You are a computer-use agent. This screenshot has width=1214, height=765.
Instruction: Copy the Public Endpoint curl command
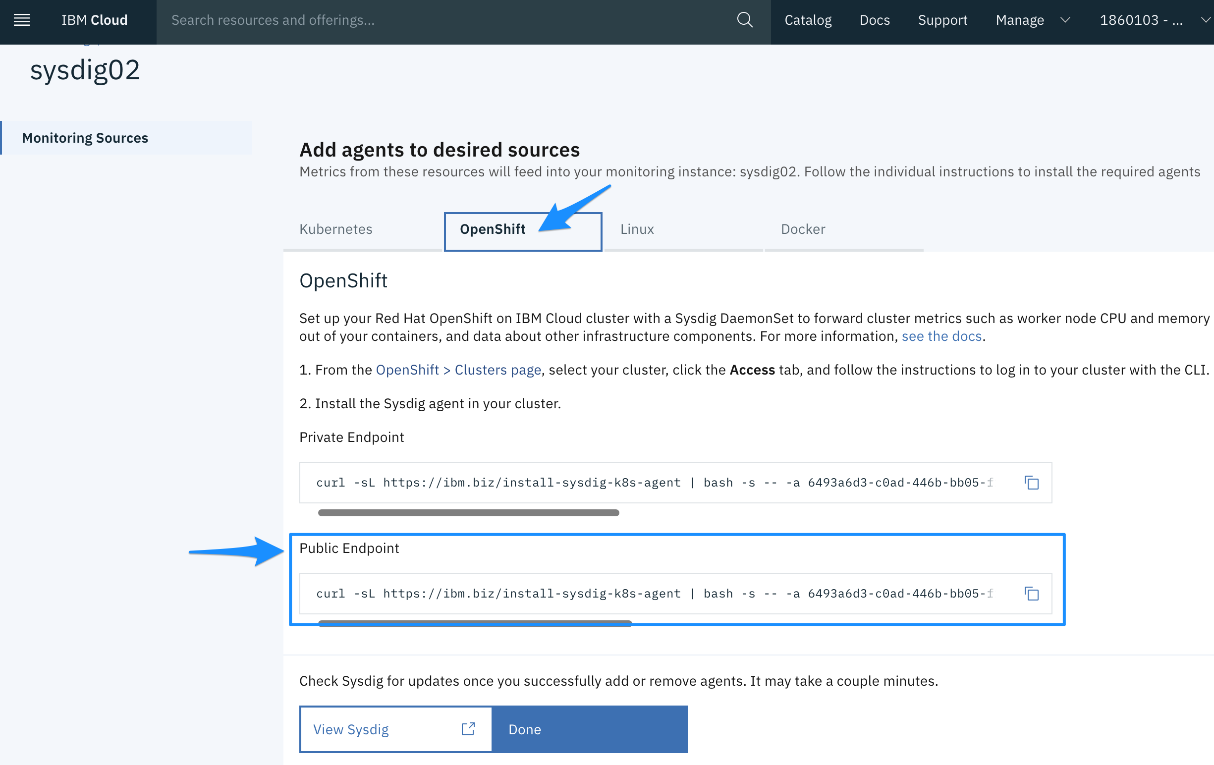click(1032, 593)
